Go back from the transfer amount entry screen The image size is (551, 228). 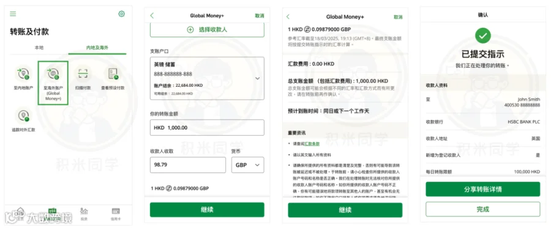click(152, 15)
